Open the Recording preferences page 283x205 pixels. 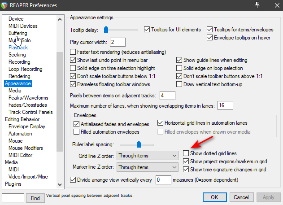pos(19,62)
